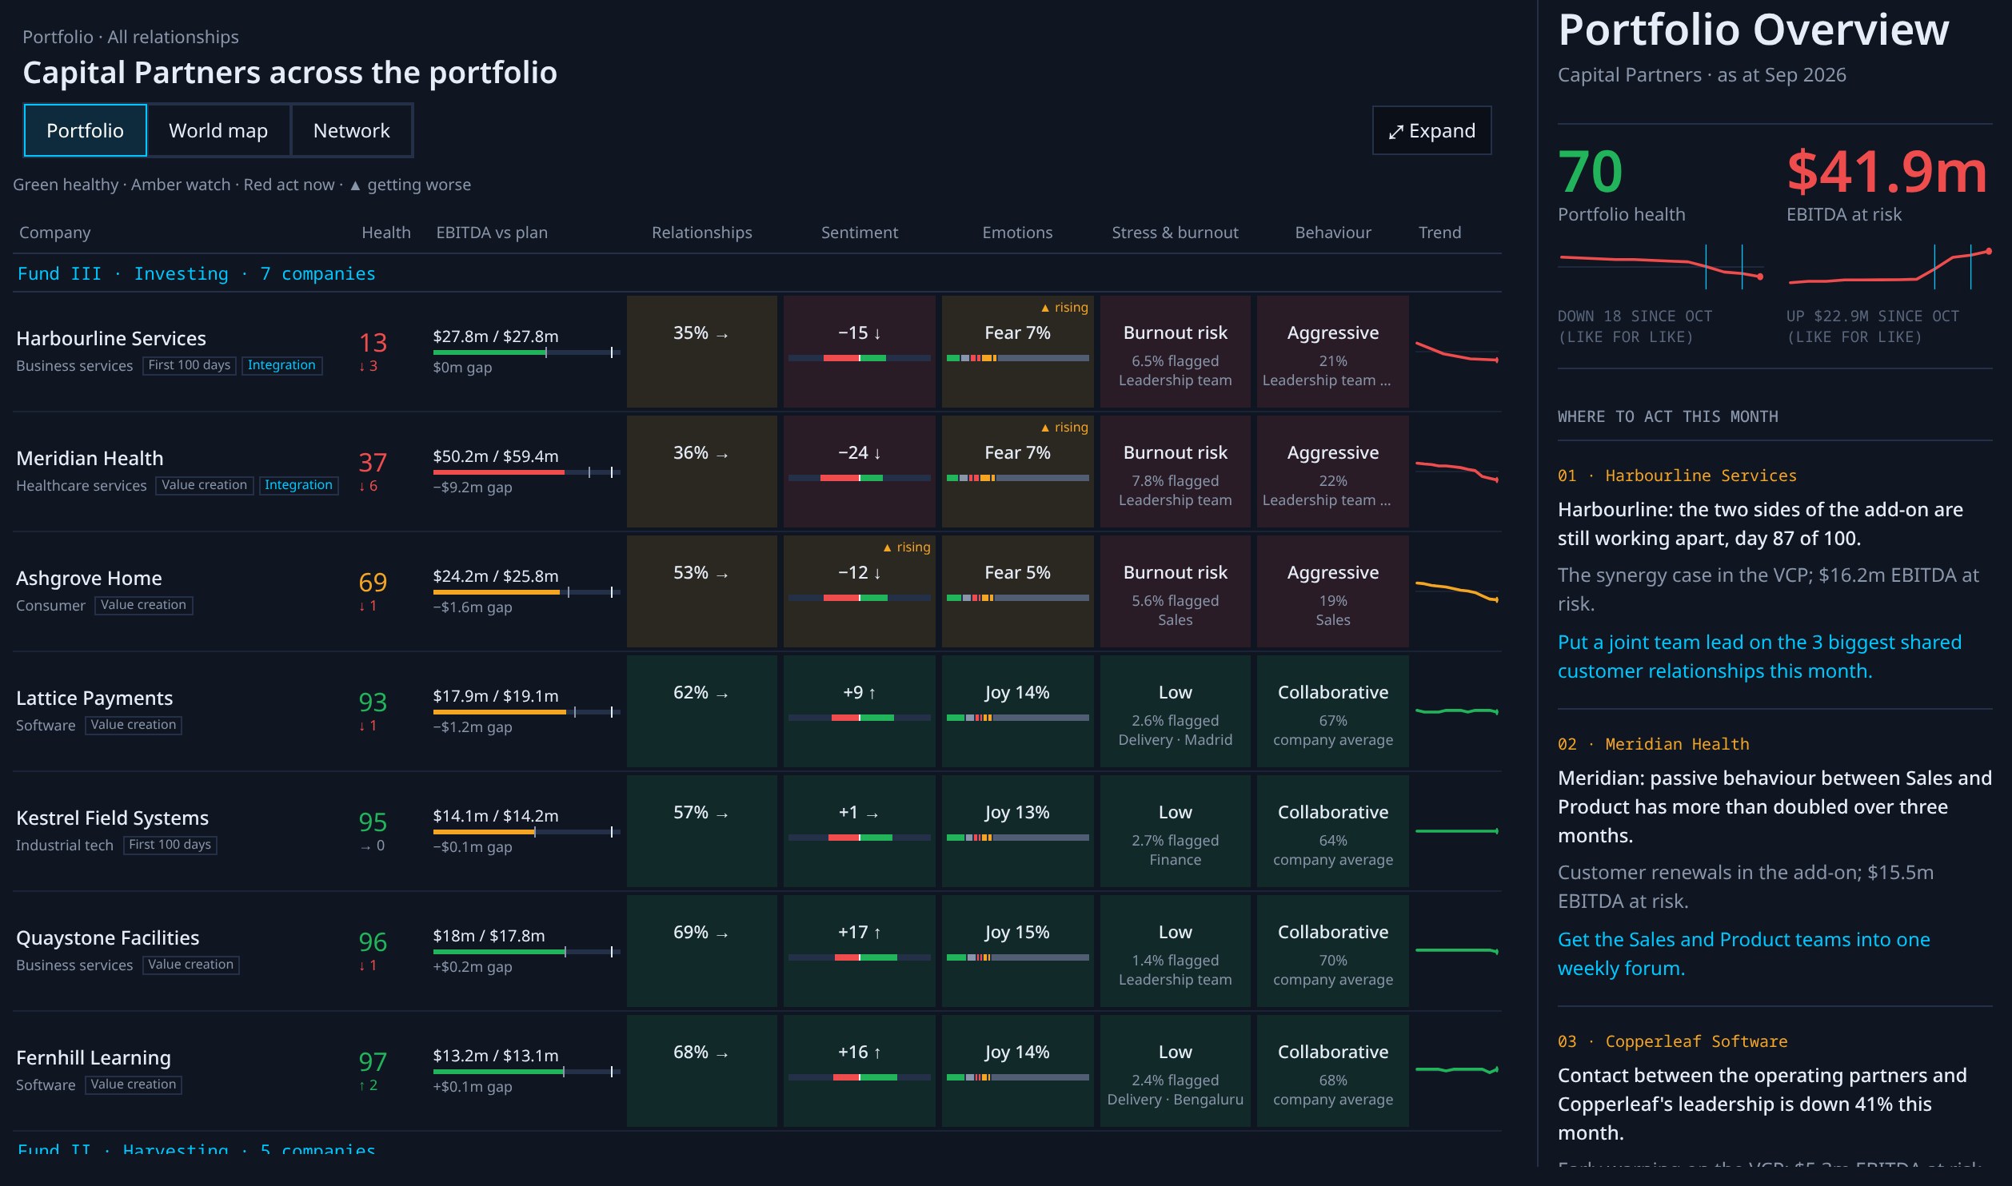Open the Harbourline Services company row
The image size is (2012, 1186).
pos(756,352)
